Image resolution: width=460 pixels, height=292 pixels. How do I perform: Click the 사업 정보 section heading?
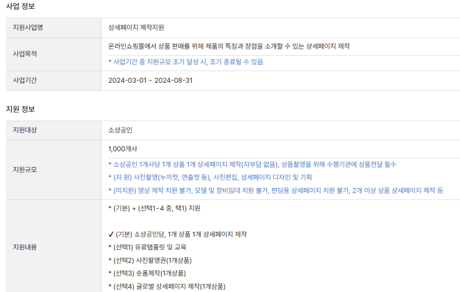click(x=20, y=6)
